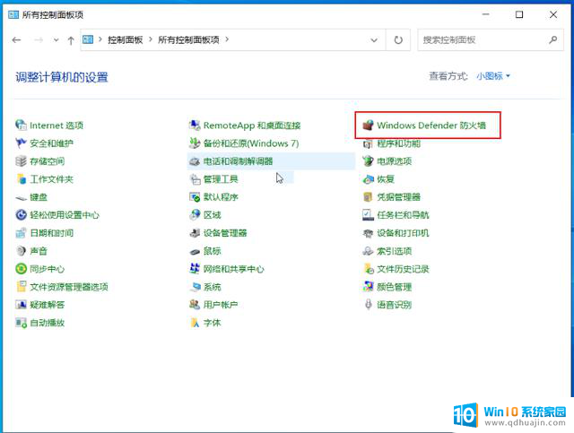Click the 所有控制面板项 breadcrumb
This screenshot has width=574, height=433.
coord(188,39)
